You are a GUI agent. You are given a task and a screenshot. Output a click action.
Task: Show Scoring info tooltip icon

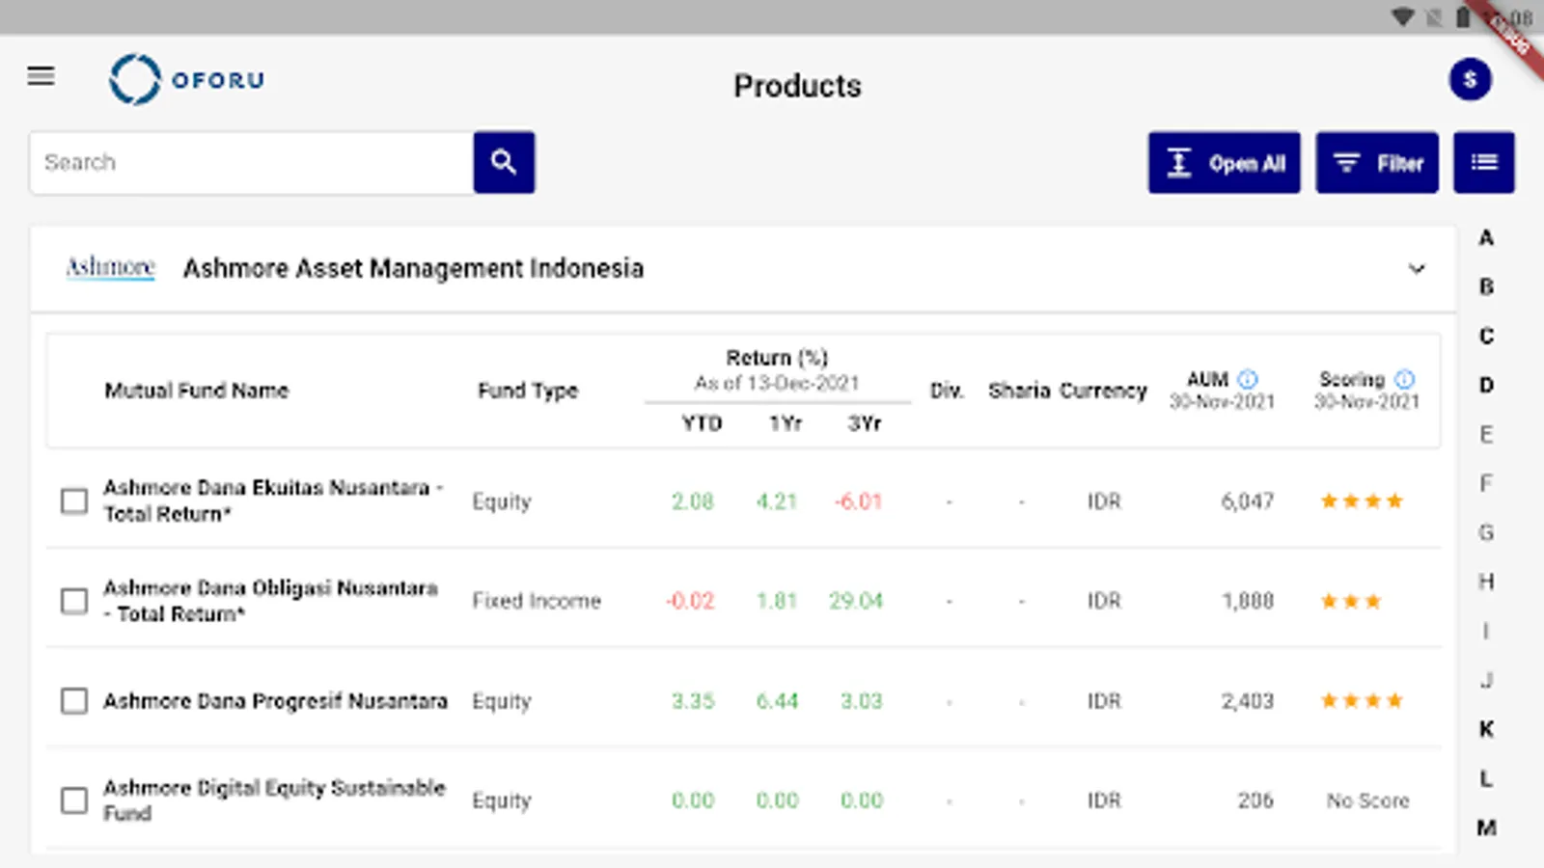click(x=1405, y=379)
